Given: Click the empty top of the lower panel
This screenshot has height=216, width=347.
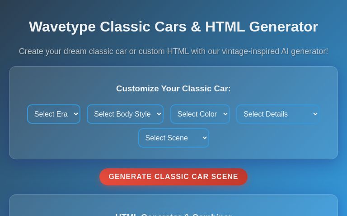Looking at the screenshot, I should click(173, 202).
